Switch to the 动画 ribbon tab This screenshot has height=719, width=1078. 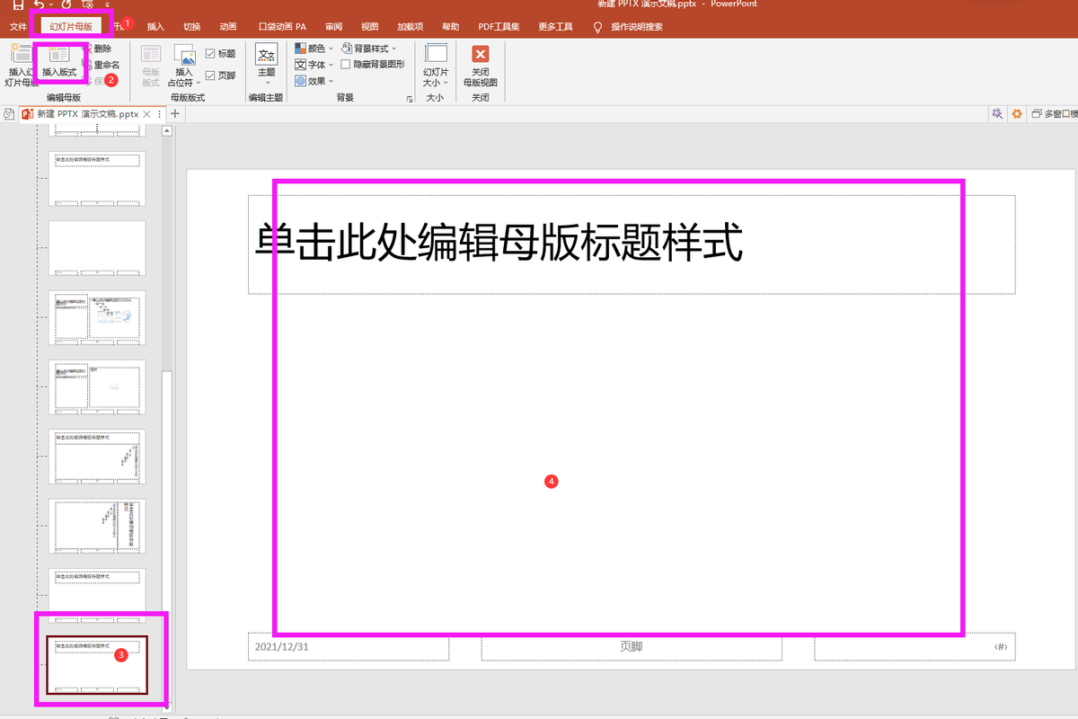click(228, 27)
